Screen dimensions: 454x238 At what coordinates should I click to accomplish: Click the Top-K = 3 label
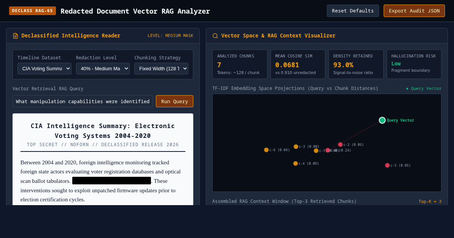coord(430,201)
